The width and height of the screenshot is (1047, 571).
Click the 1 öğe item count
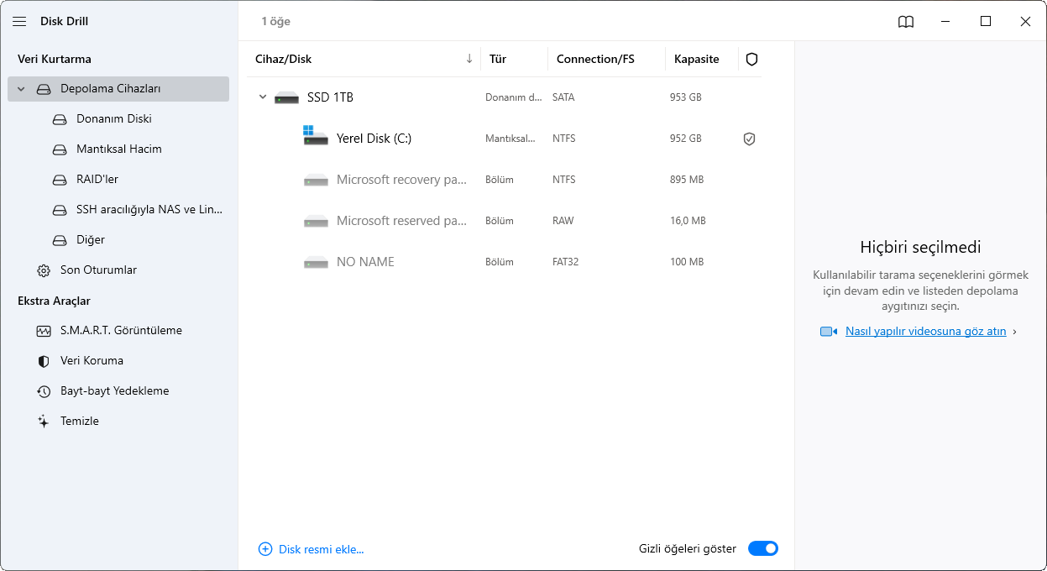point(275,22)
